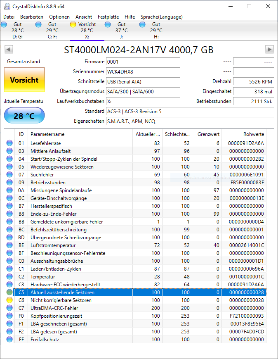278x359 pixels.
Task: Click status icon for Kopfpositionierungszeit row
Action: [9, 316]
